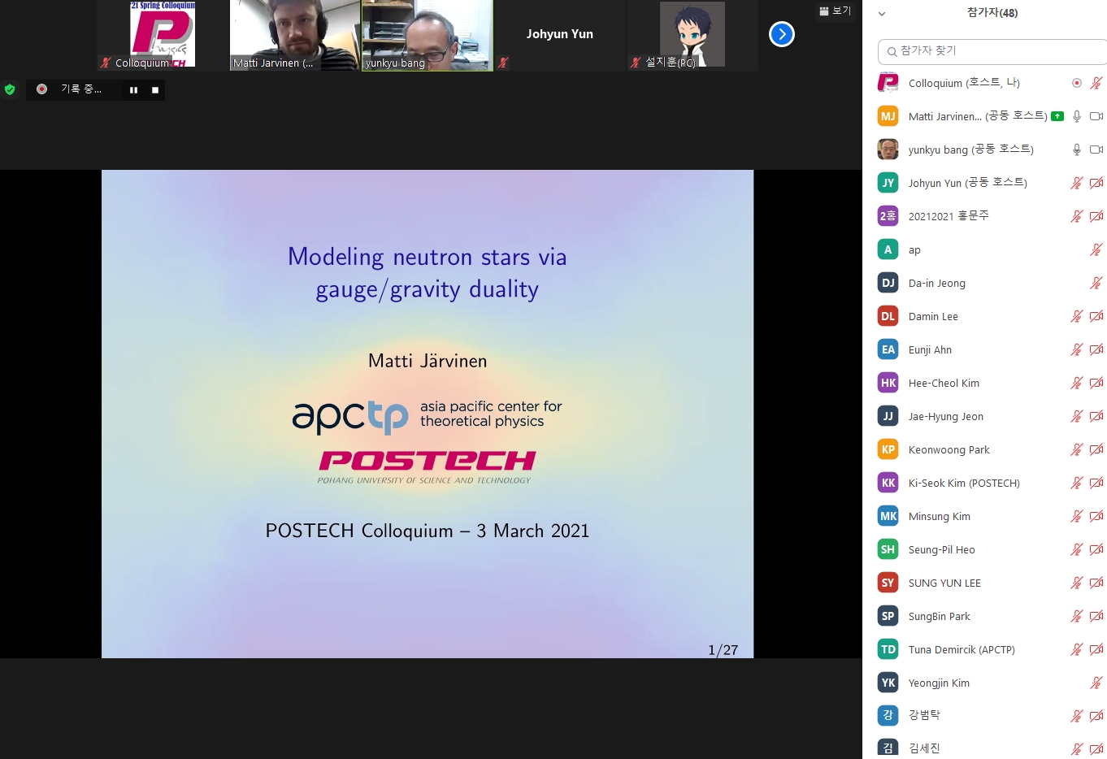This screenshot has height=759, width=1107.
Task: Stop the recording
Action: 155,90
